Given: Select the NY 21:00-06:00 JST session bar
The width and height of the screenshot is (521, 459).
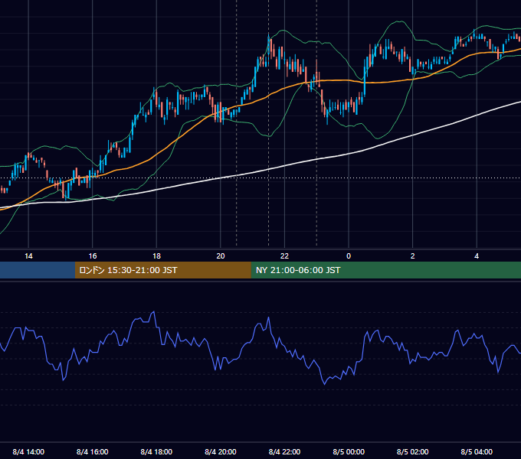Looking at the screenshot, I should click(x=385, y=270).
